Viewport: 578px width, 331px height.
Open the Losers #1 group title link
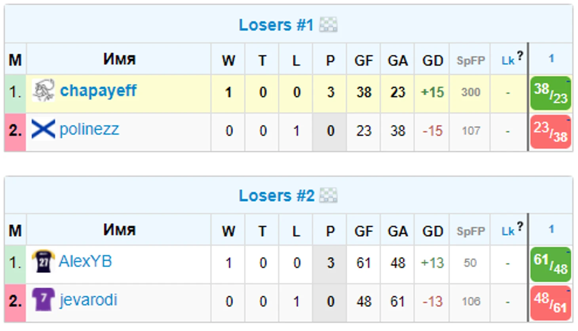[276, 25]
